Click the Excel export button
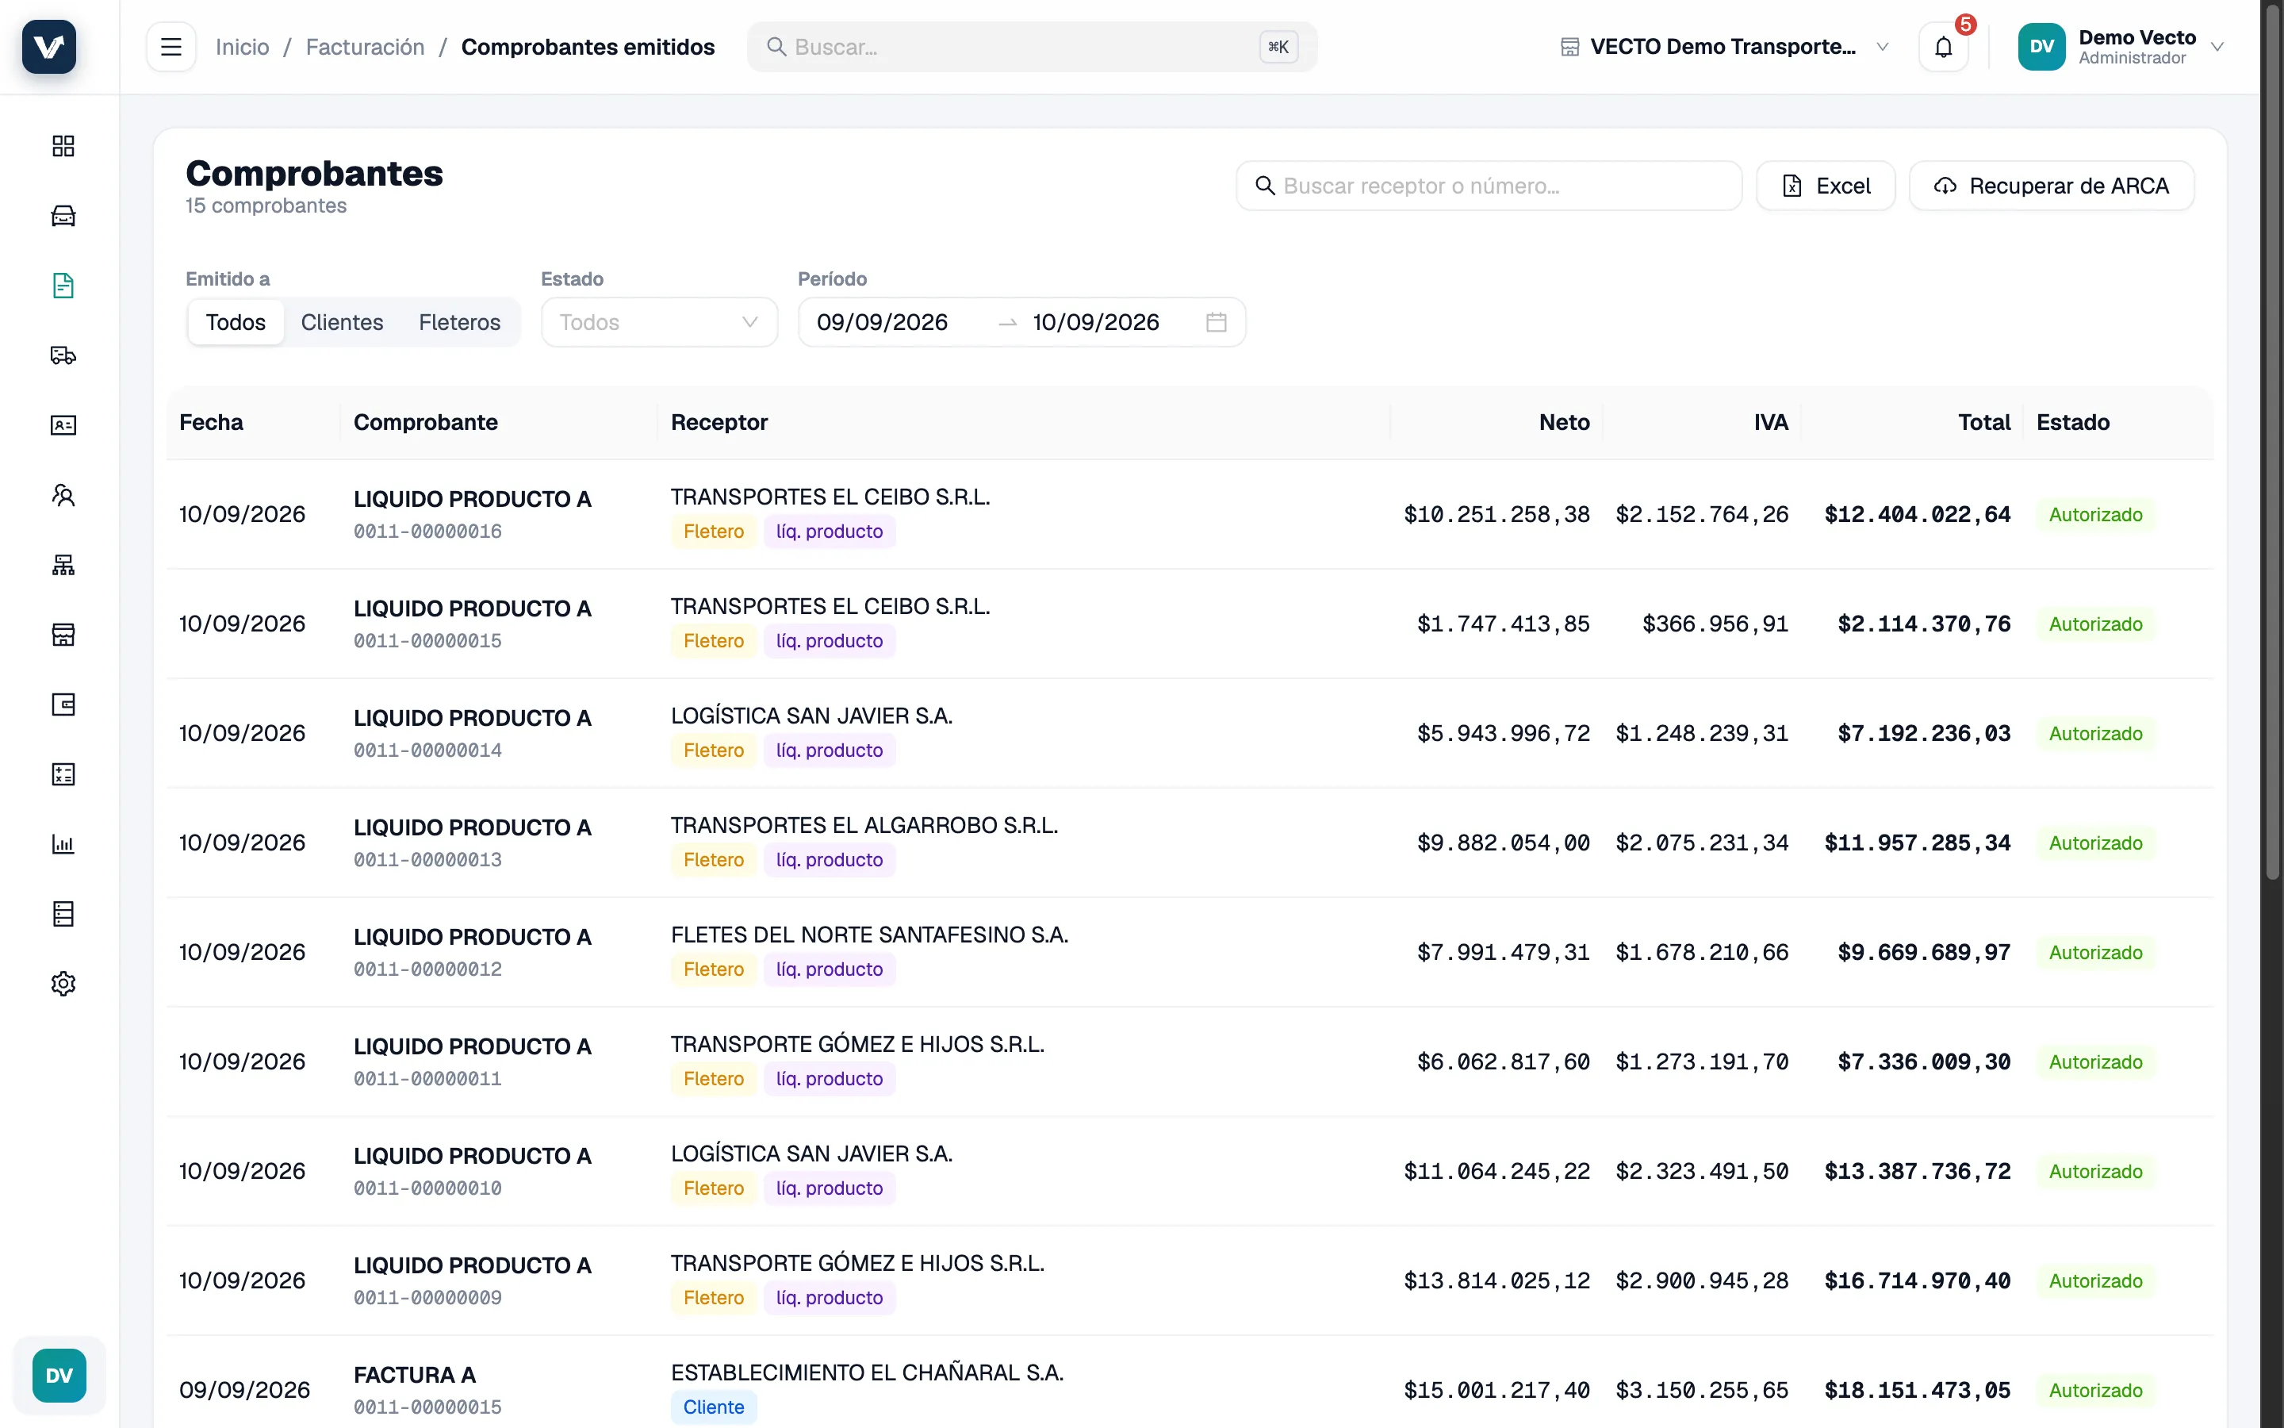This screenshot has height=1428, width=2284. tap(1826, 186)
